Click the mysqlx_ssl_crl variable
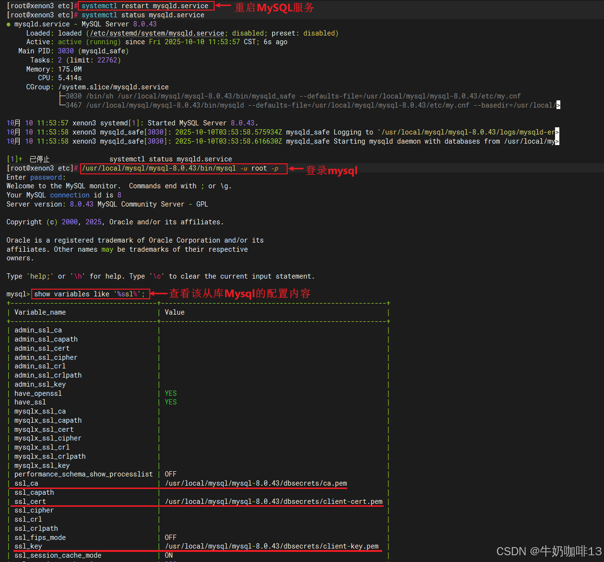 [x=42, y=447]
